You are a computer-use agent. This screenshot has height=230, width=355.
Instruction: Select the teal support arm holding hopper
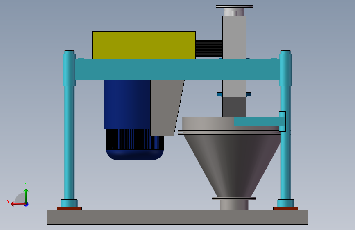coord(260,122)
